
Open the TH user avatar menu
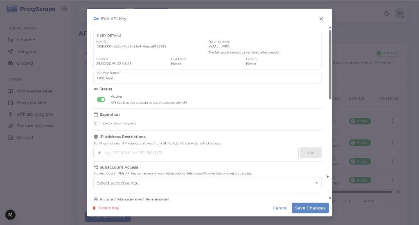(399, 13)
